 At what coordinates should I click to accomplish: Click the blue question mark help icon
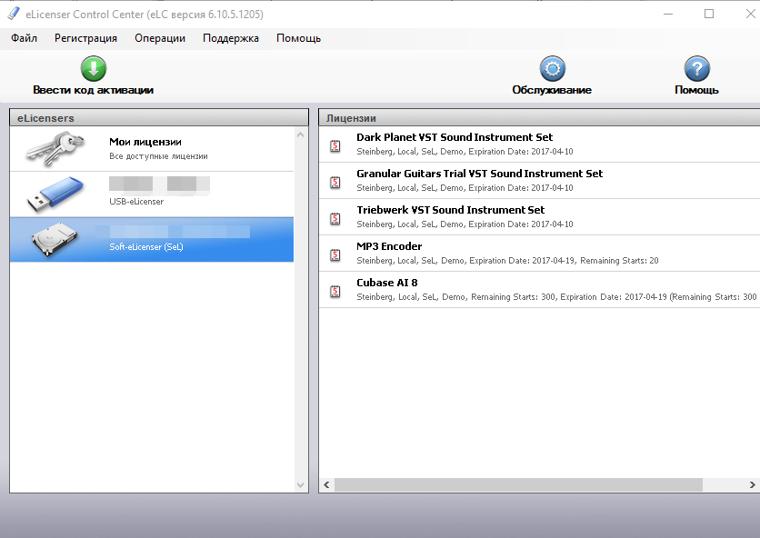click(x=697, y=69)
